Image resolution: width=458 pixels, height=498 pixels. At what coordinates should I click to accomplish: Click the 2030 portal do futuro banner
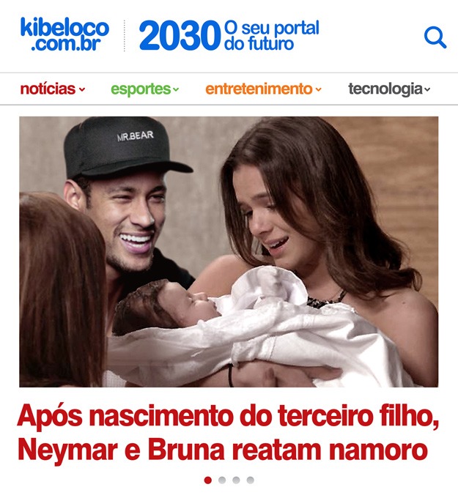pyautogui.click(x=229, y=35)
